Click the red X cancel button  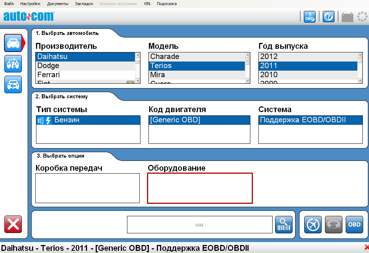point(13,224)
